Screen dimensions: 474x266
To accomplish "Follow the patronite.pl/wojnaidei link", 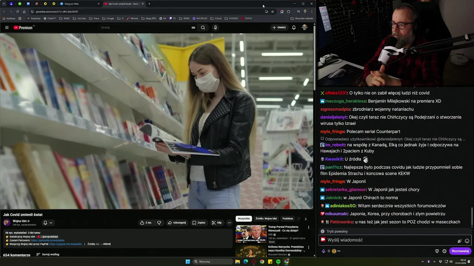I will [x=47, y=241].
